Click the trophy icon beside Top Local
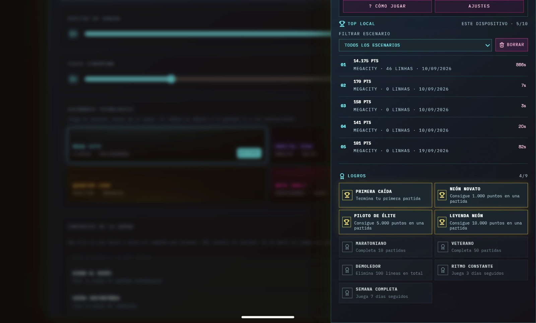 [342, 24]
